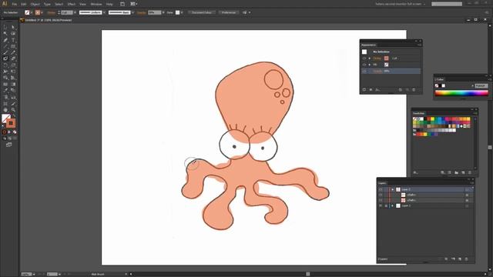Hide the first Path sublayer
The image size is (493, 277).
coord(381,195)
